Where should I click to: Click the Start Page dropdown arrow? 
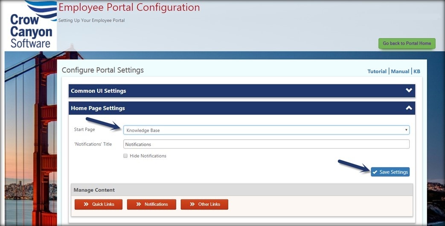point(406,130)
